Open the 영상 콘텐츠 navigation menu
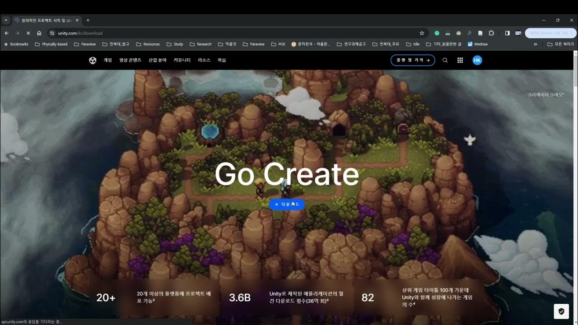Viewport: 578px width, 325px height. click(x=130, y=60)
